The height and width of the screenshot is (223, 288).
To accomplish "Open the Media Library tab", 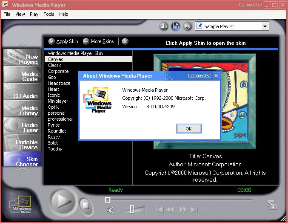I will [x=22, y=109].
